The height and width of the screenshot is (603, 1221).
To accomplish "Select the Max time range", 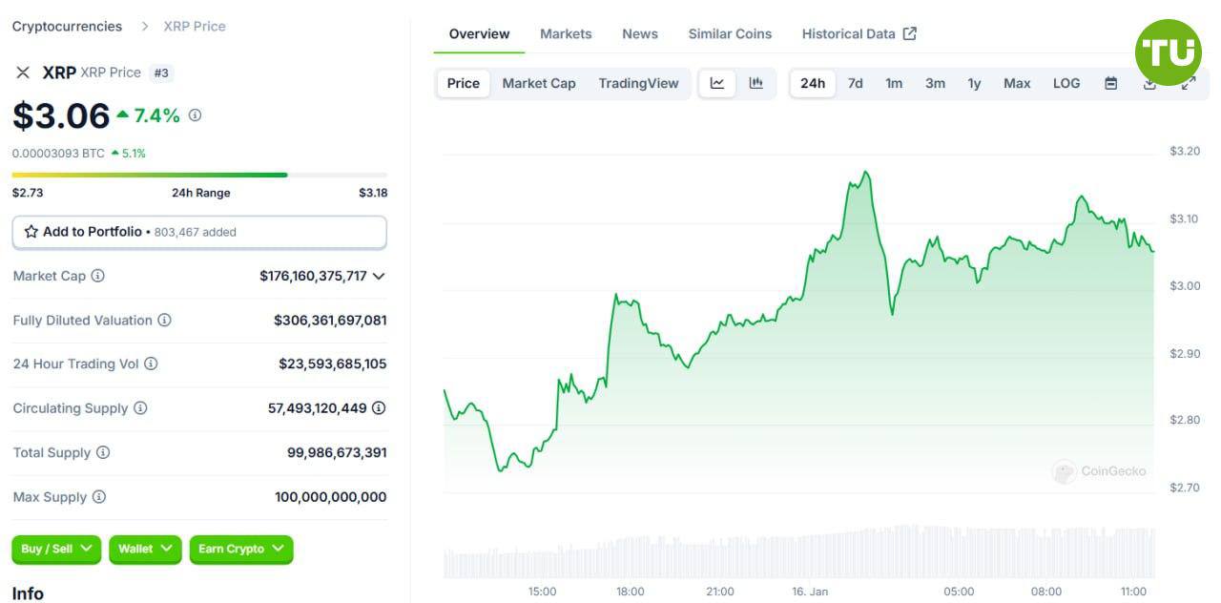I will coord(1017,83).
